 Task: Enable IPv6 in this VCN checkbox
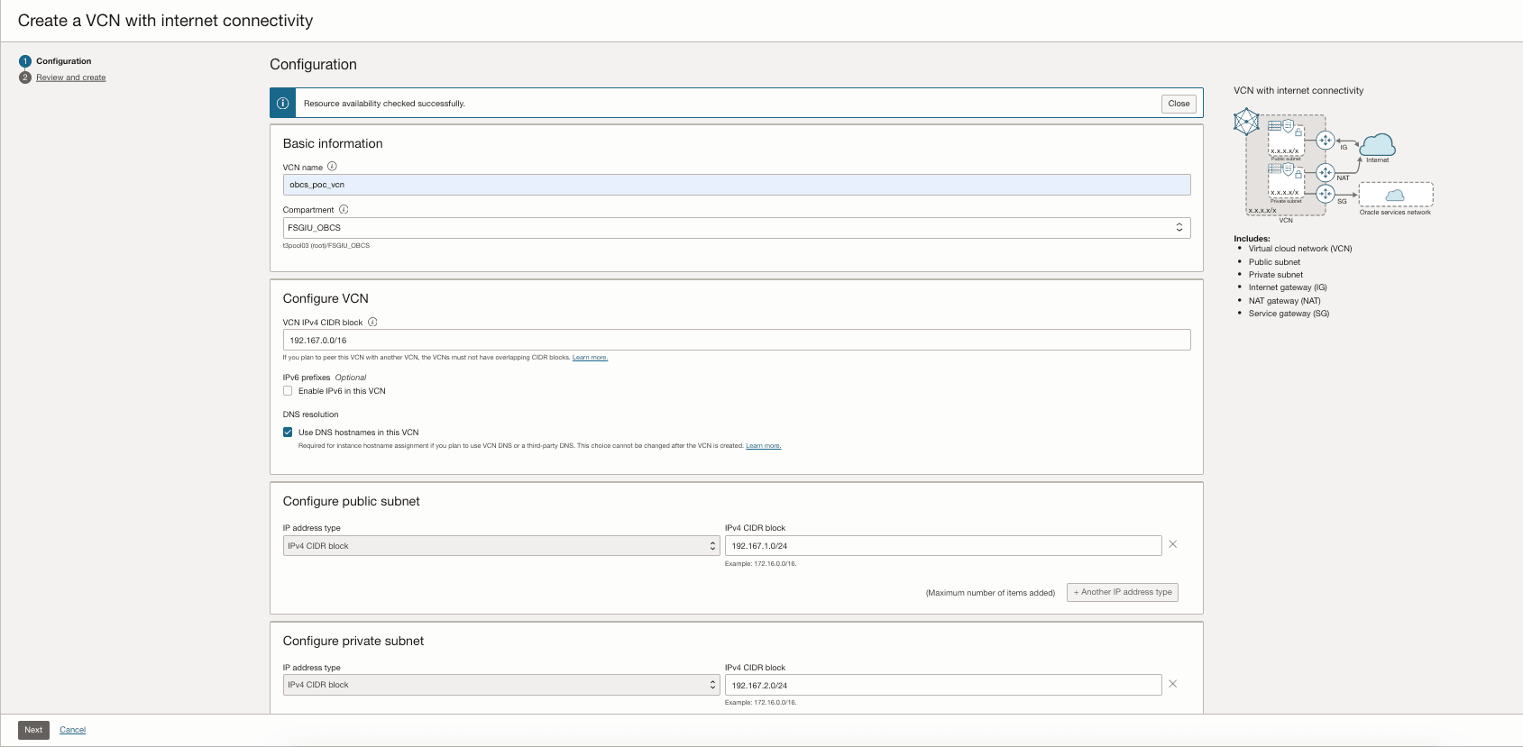click(288, 391)
